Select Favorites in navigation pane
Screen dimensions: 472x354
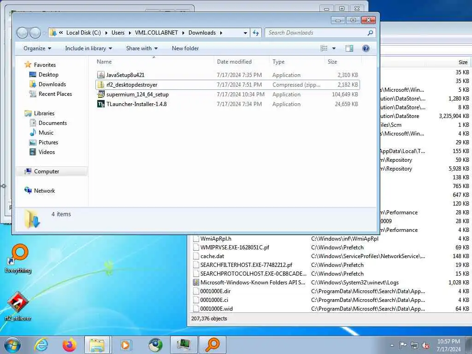pyautogui.click(x=45, y=65)
